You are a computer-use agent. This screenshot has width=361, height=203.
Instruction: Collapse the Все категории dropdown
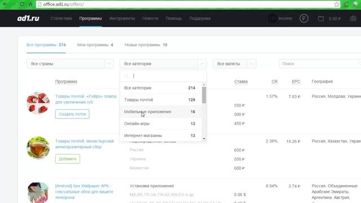pos(163,64)
